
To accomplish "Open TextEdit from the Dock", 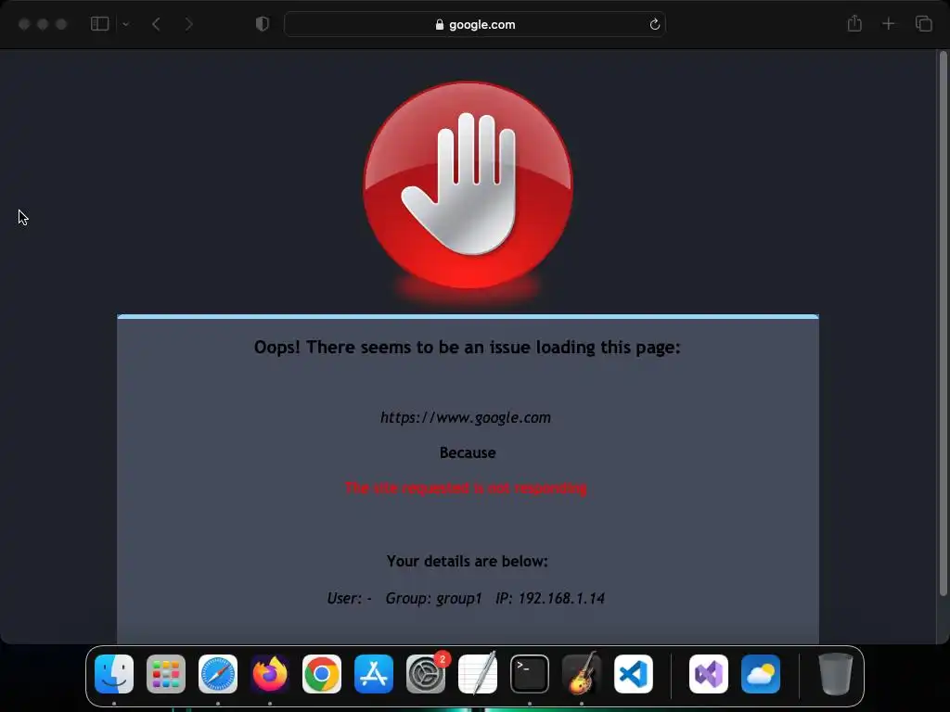I will pyautogui.click(x=478, y=674).
